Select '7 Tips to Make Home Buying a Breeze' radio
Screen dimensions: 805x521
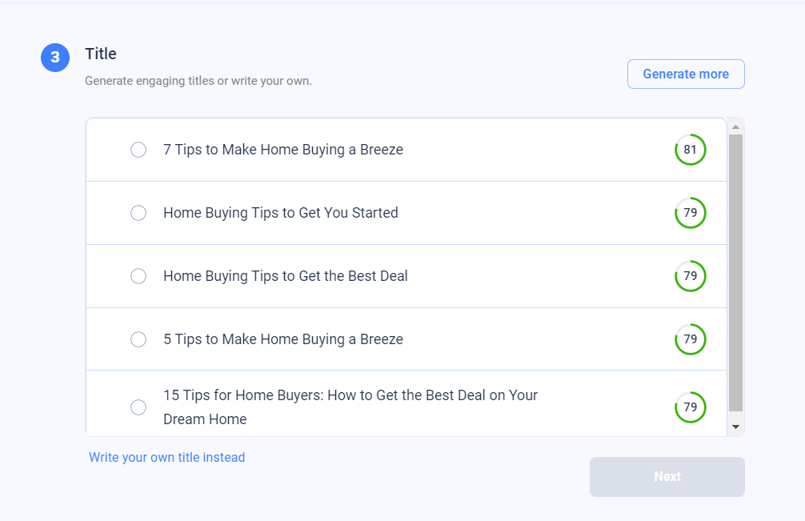[138, 150]
